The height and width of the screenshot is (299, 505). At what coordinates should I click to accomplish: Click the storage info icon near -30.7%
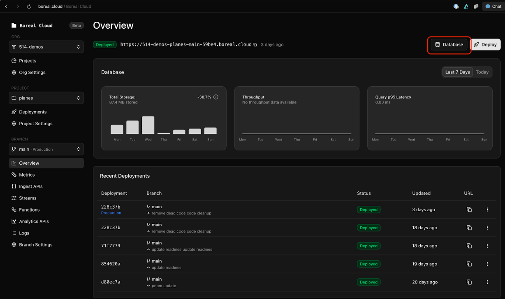click(216, 97)
